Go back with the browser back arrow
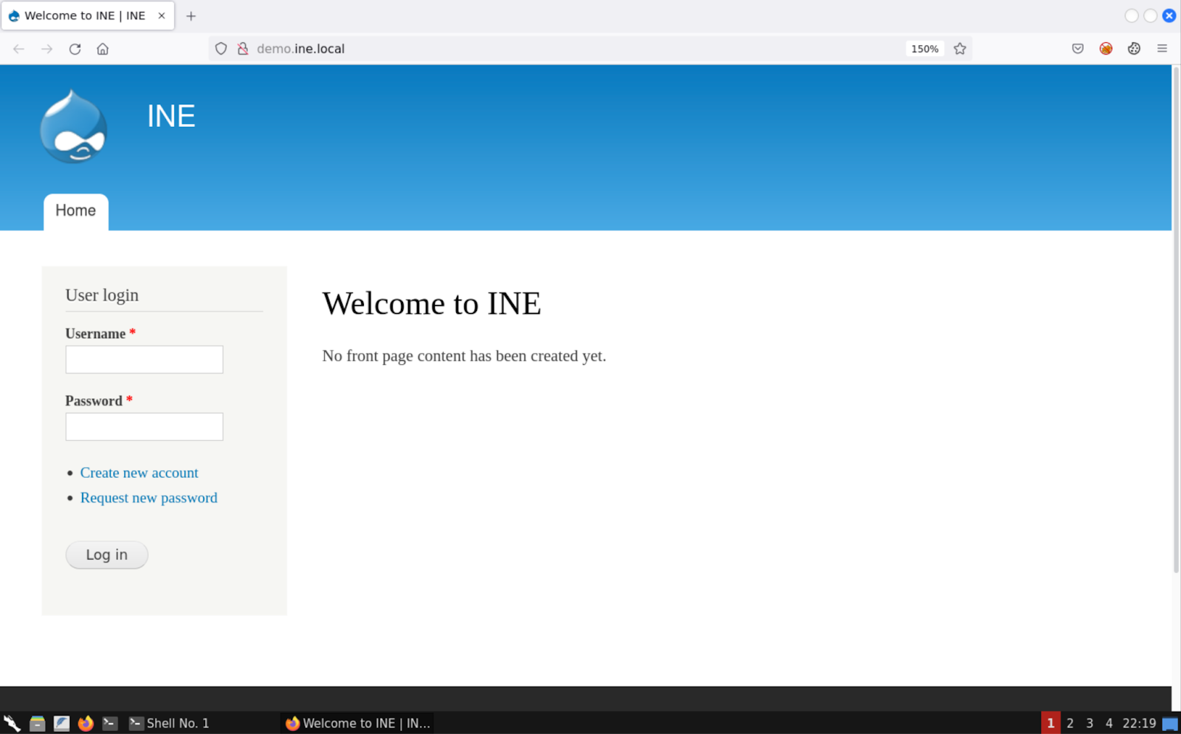1181x734 pixels. [x=18, y=49]
